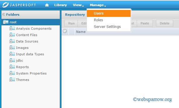This screenshot has width=179, height=108.
Task: Select the root tree node label
Action: coord(13,22)
